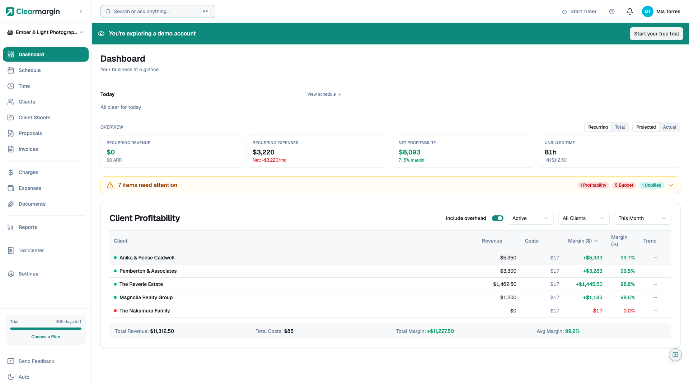The width and height of the screenshot is (689, 387).
Task: Expand the 7 items need attention panel
Action: click(x=671, y=185)
